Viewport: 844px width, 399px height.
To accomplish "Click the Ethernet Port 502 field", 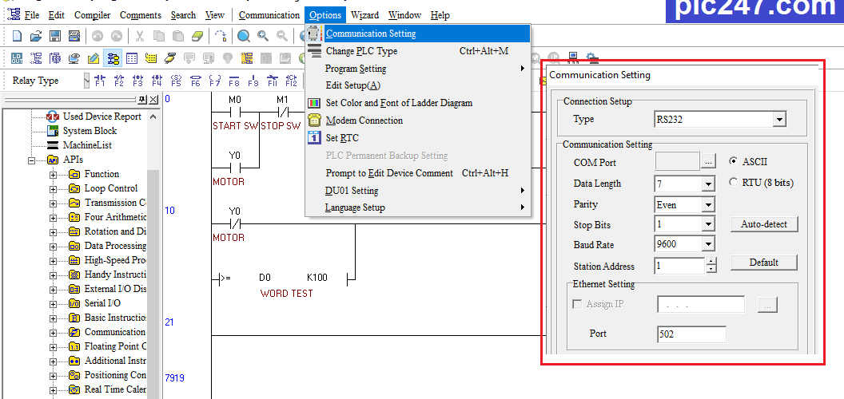I will coord(691,334).
